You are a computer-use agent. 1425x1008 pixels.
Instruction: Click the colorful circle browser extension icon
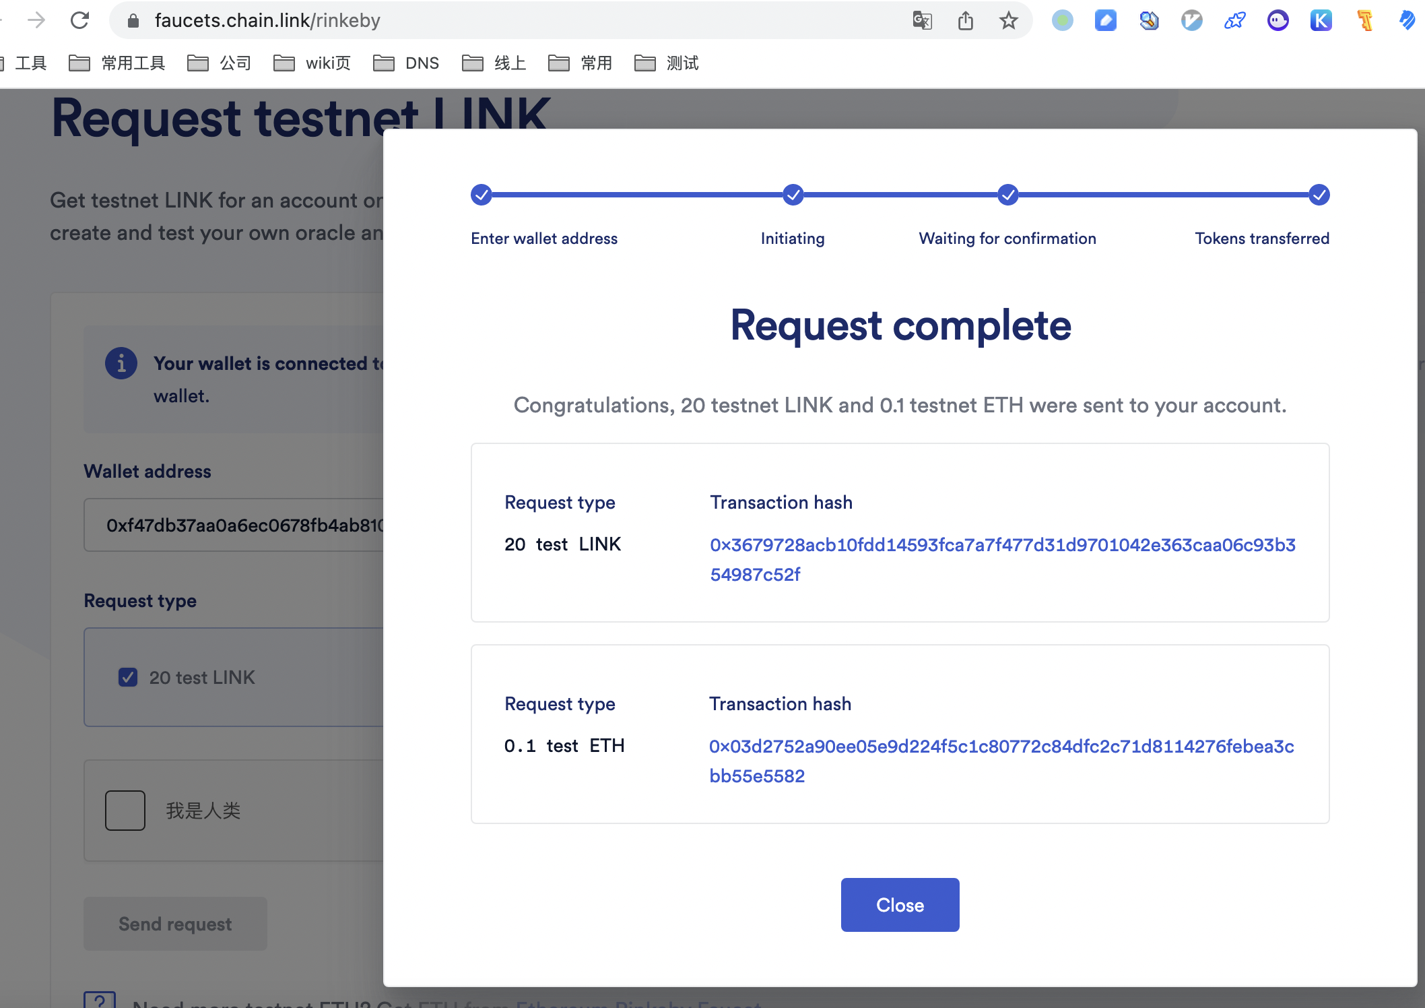[1063, 21]
